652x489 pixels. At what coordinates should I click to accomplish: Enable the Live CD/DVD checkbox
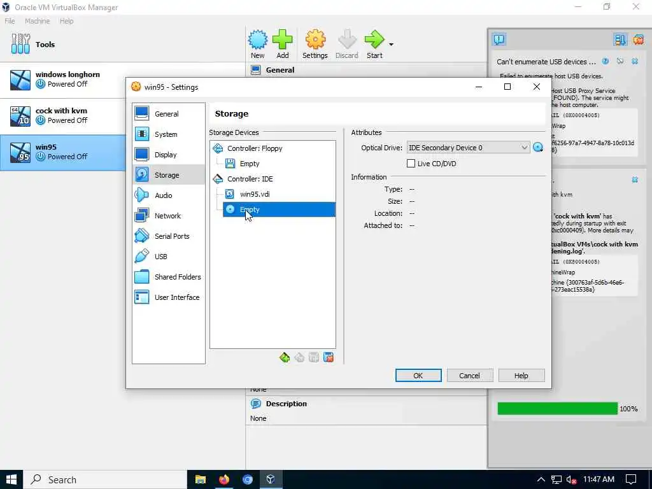pos(411,164)
